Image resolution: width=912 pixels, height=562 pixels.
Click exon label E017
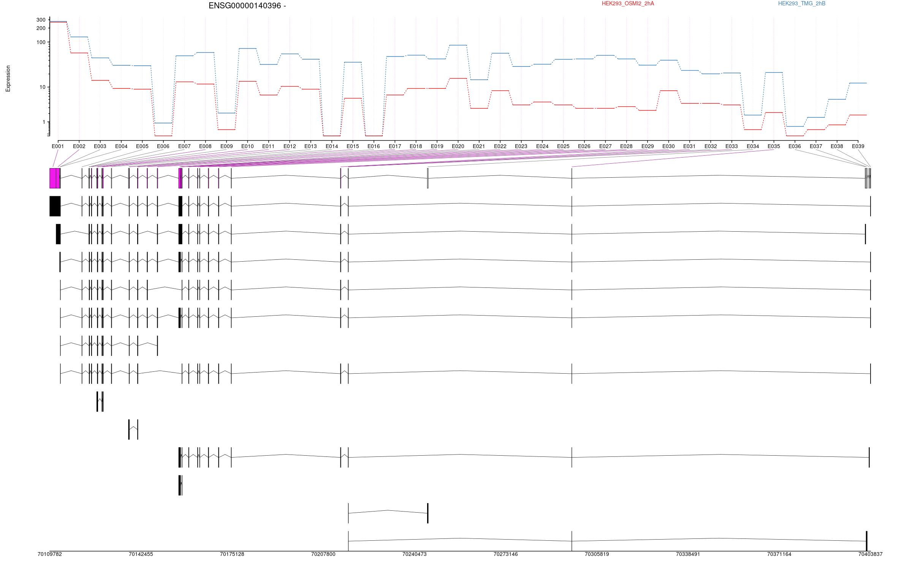point(395,146)
